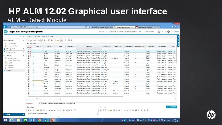Switch to the HP Application Lifecycle browser tab

[124, 27]
